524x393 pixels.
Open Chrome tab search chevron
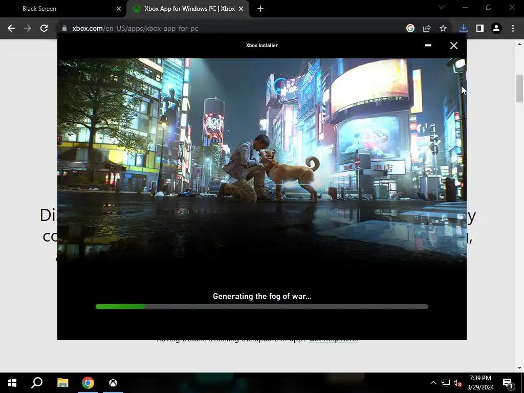pyautogui.click(x=442, y=7)
